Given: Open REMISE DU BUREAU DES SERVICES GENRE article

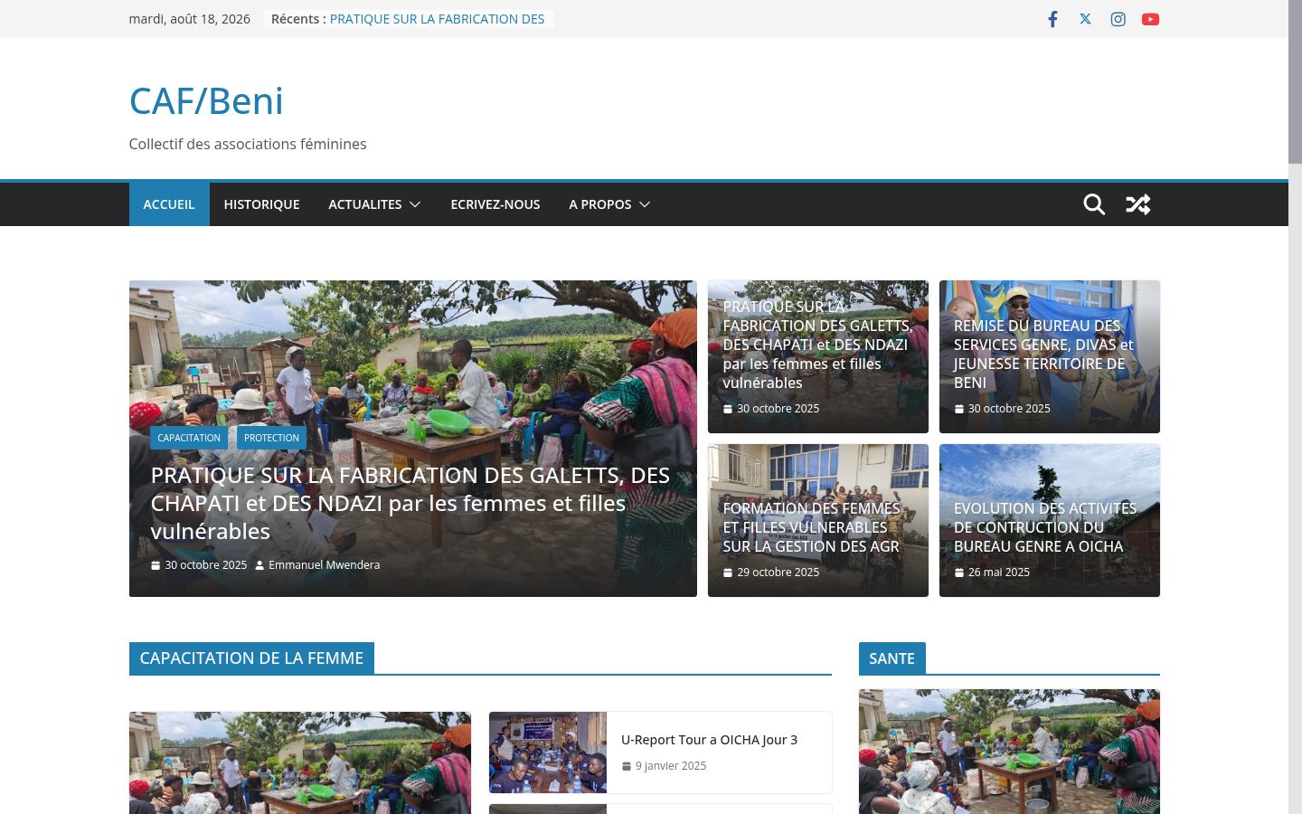Looking at the screenshot, I should point(1043,354).
